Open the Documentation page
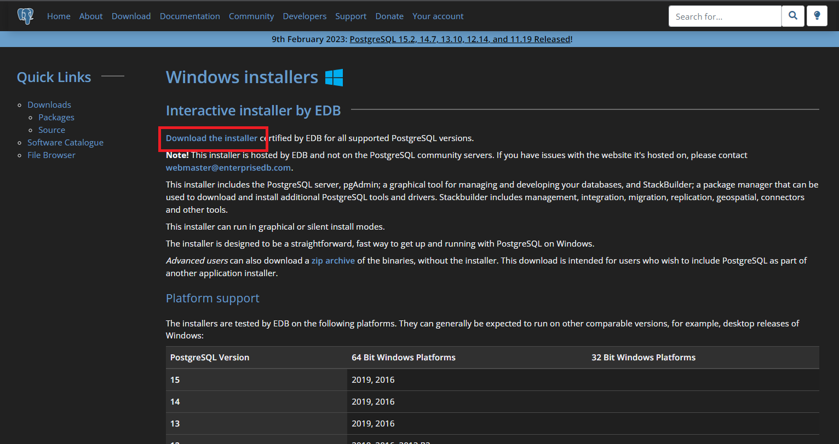The height and width of the screenshot is (444, 839). (189, 16)
